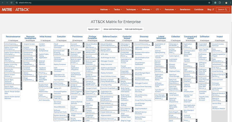The image size is (232, 122).
Task: Open Defense Evasion tactic header
Action: pyautogui.click(x=110, y=37)
